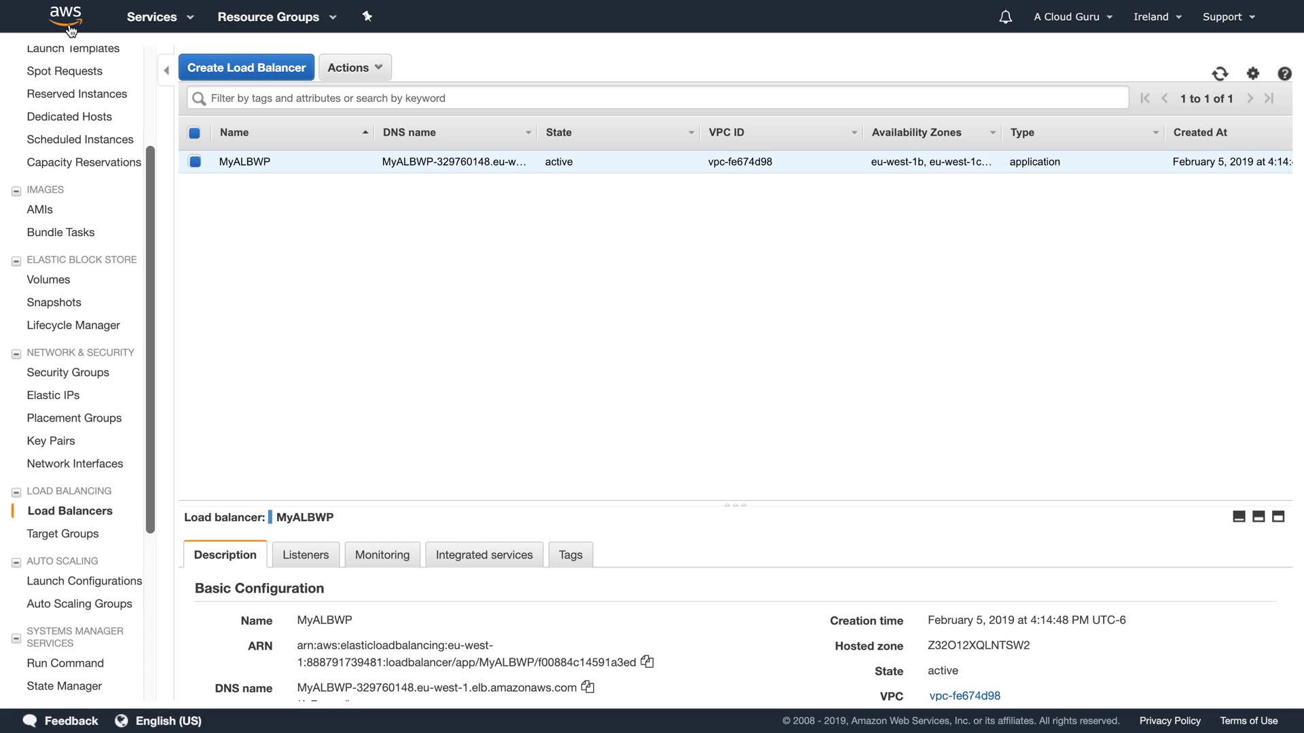Click the pin shortcut icon in top bar

click(x=367, y=16)
